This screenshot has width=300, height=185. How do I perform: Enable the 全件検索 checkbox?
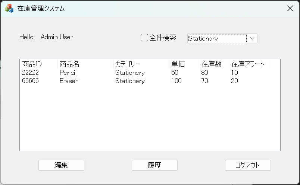(144, 38)
